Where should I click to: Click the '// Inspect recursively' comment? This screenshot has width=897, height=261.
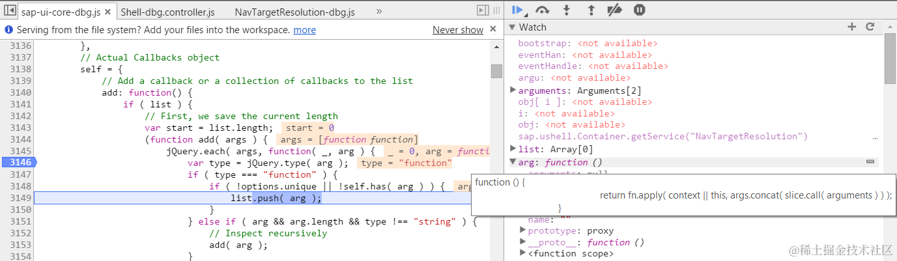(268, 233)
